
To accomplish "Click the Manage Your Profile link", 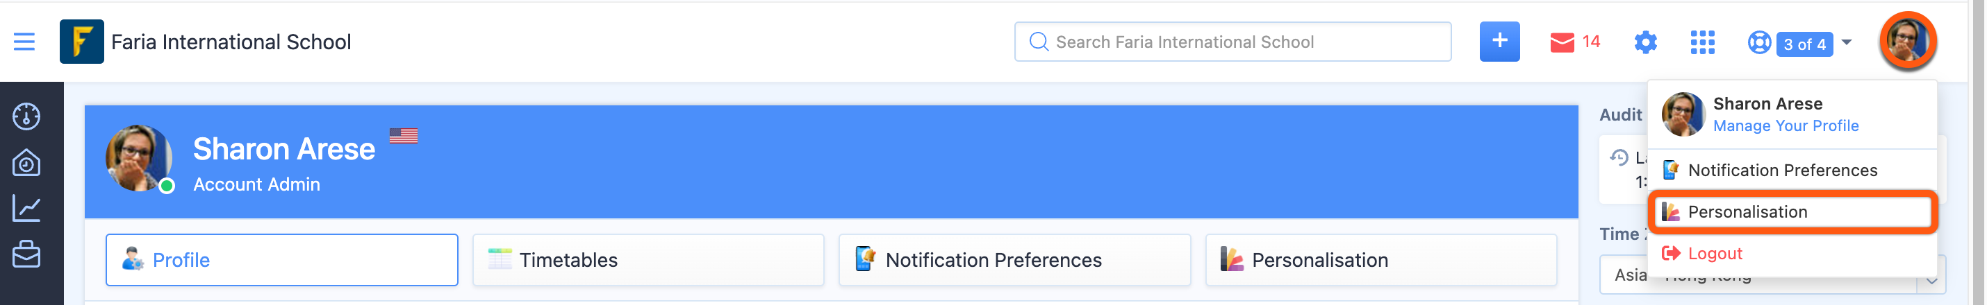I will coord(1785,125).
